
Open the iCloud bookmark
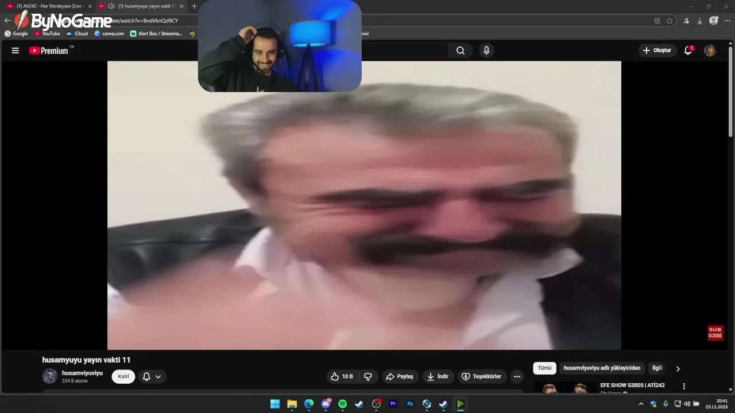(77, 33)
